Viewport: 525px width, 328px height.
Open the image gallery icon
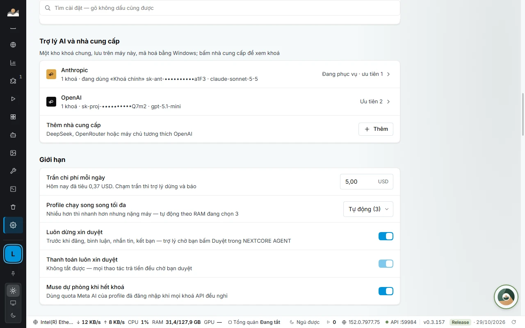point(13,153)
